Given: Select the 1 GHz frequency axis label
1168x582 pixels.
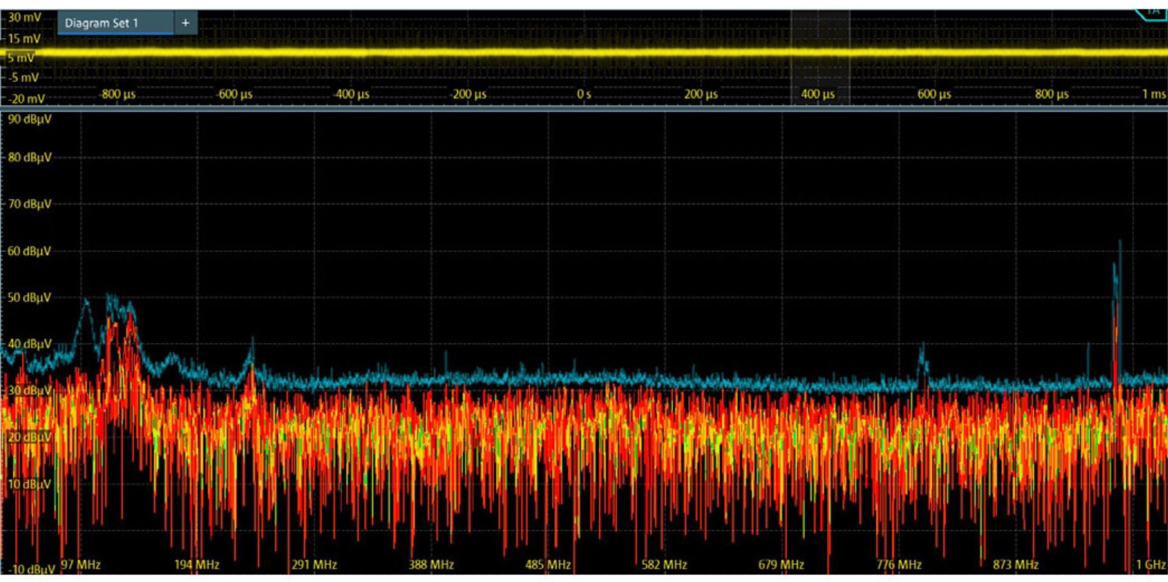Looking at the screenshot, I should (1150, 564).
